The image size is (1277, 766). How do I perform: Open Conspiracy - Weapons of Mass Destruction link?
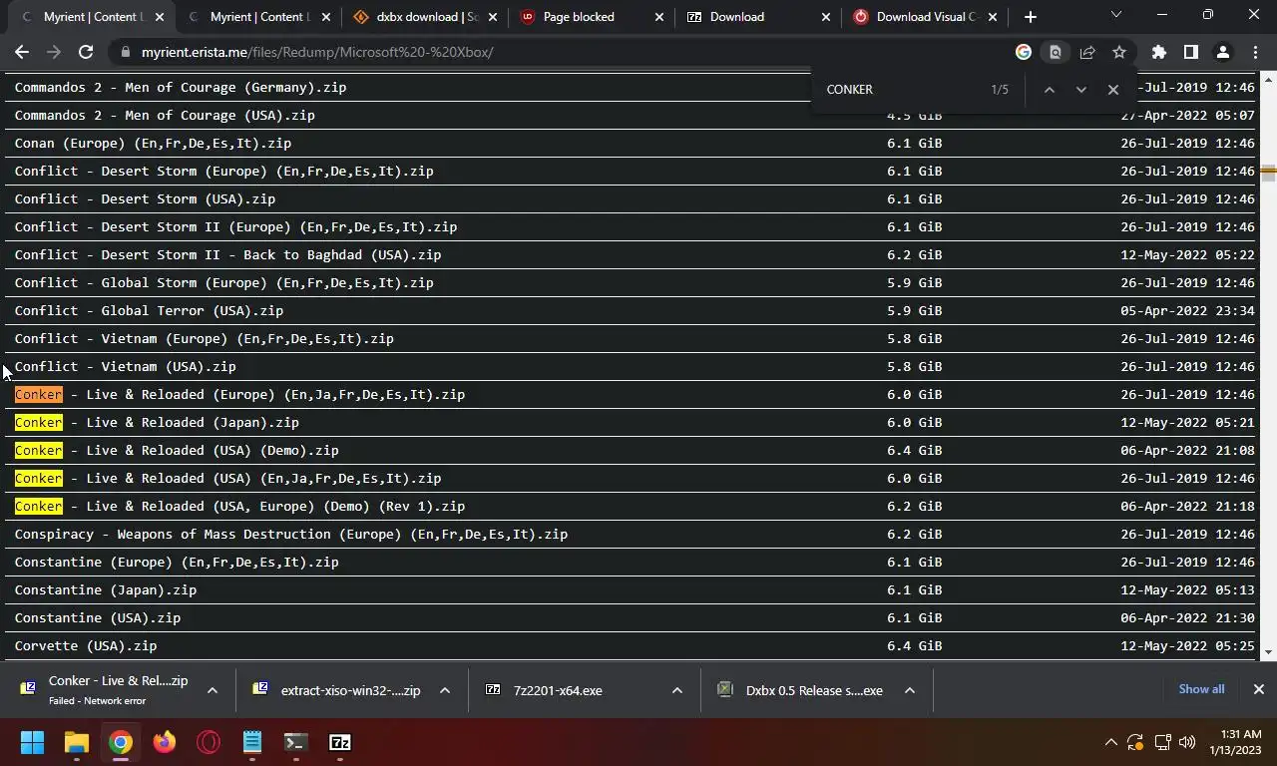tap(291, 534)
